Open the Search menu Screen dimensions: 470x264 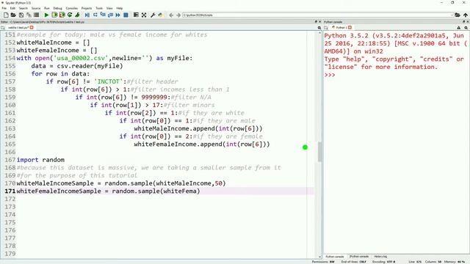click(23, 8)
